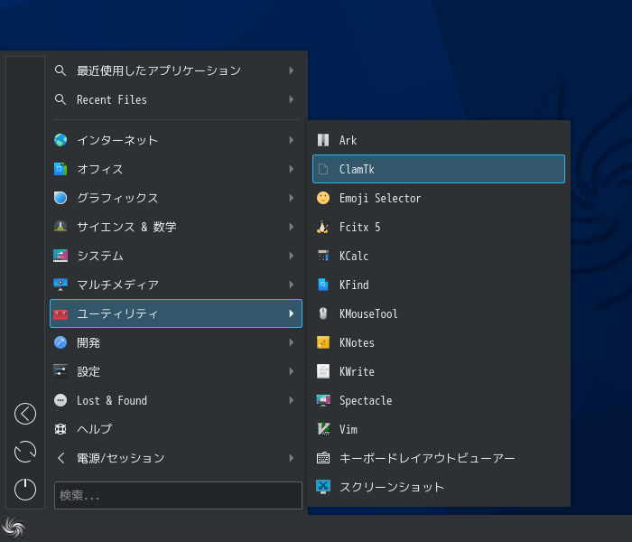Click the search icon beside 最近使用したアプリケーション

point(60,70)
